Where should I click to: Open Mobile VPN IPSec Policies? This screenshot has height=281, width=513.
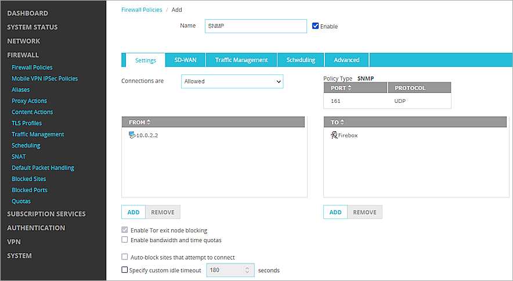click(45, 78)
